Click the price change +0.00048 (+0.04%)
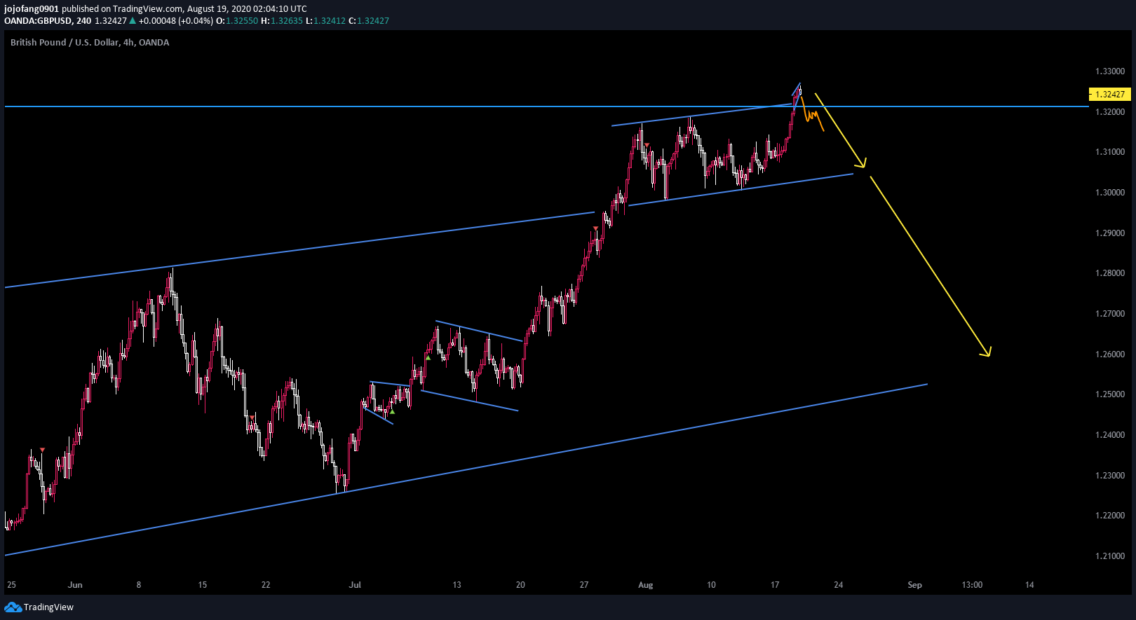Image resolution: width=1136 pixels, height=620 pixels. (175, 21)
